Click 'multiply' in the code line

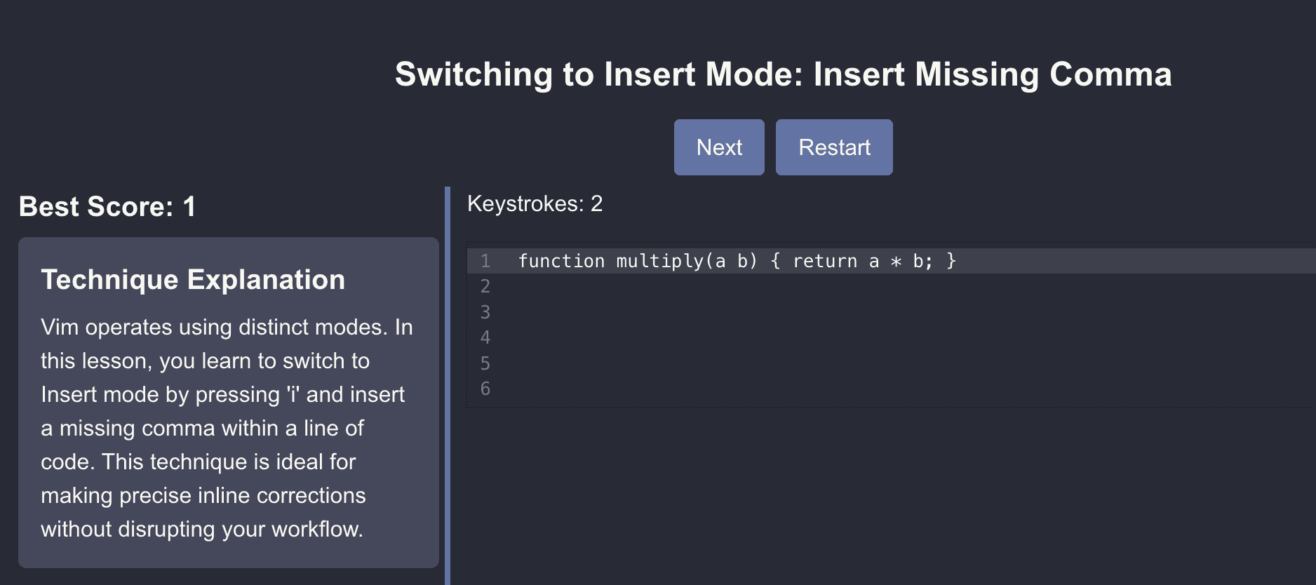point(659,261)
